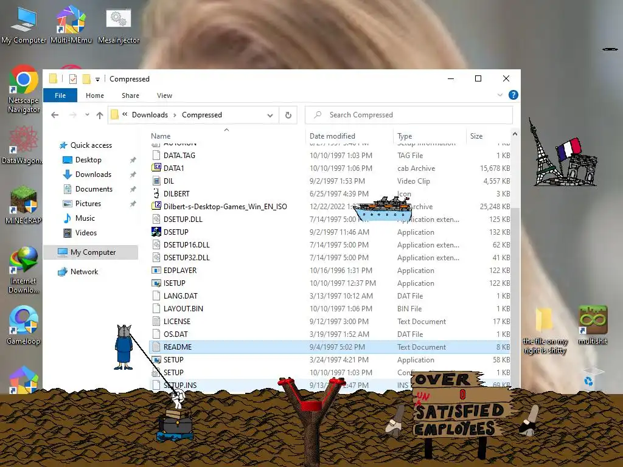
Task: Select the DSETUP16.DLL file
Action: click(x=330, y=244)
